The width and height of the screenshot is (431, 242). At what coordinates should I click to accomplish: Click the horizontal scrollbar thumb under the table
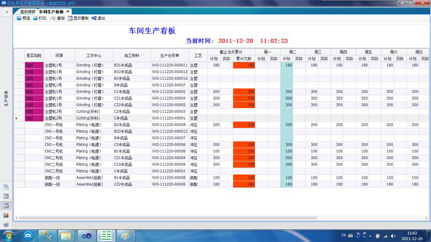point(167,218)
